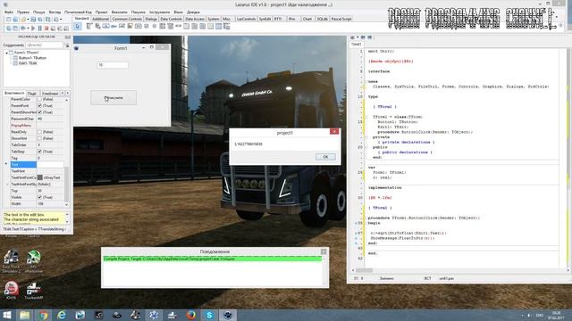This screenshot has width=572, height=321.
Task: Select TToggleBox component in palette
Action: pyautogui.click(x=139, y=26)
